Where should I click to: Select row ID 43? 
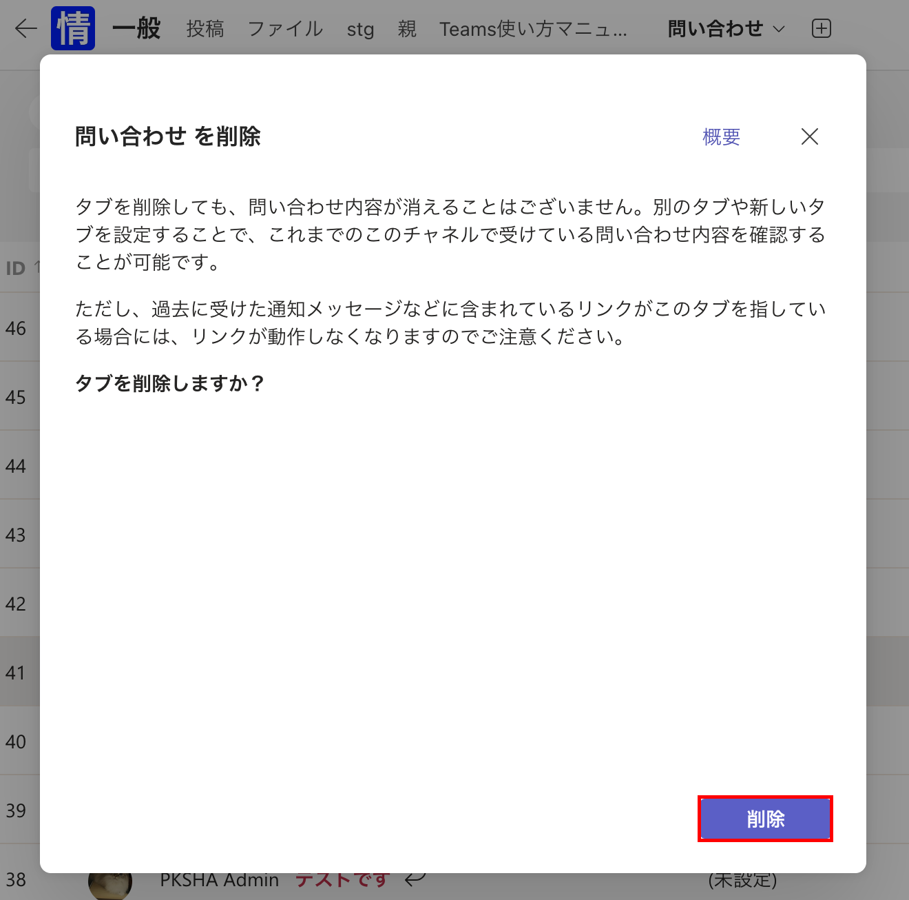pyautogui.click(x=16, y=535)
